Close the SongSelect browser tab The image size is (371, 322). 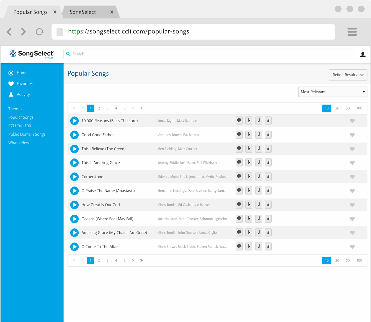(112, 12)
